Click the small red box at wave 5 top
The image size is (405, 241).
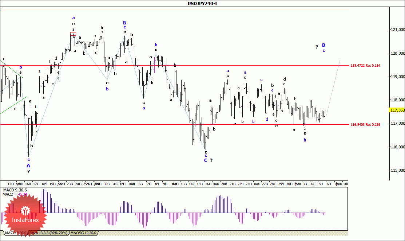(73, 34)
